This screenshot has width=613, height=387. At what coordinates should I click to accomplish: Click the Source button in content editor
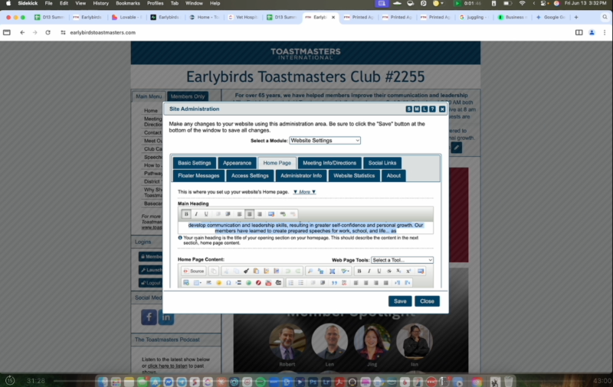194,272
